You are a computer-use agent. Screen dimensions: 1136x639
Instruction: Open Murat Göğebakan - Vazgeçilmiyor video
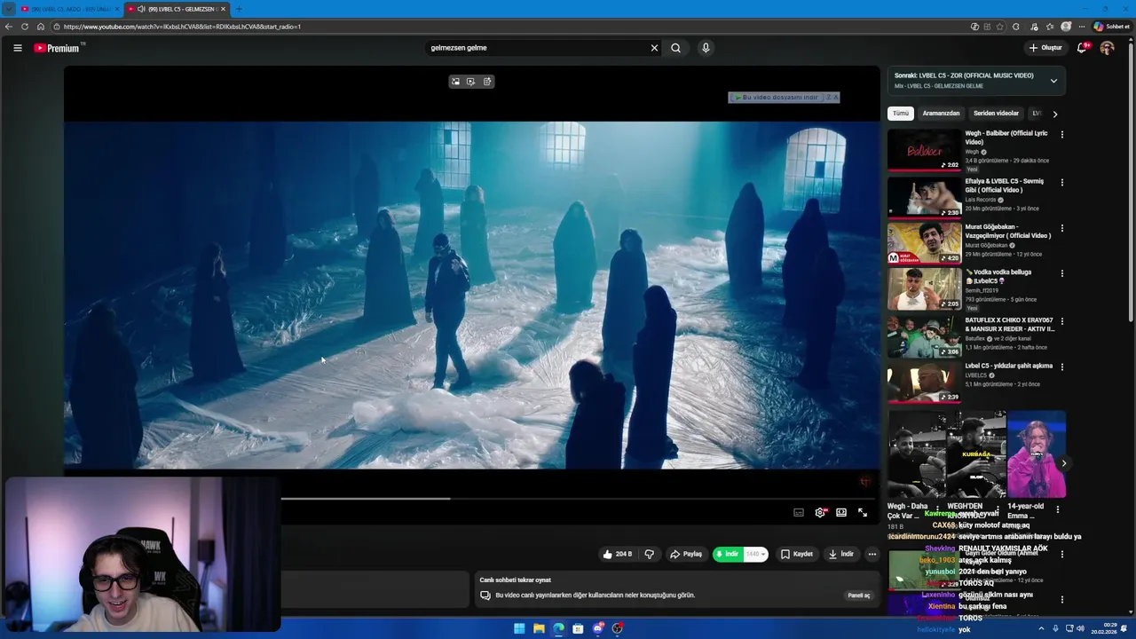point(924,243)
